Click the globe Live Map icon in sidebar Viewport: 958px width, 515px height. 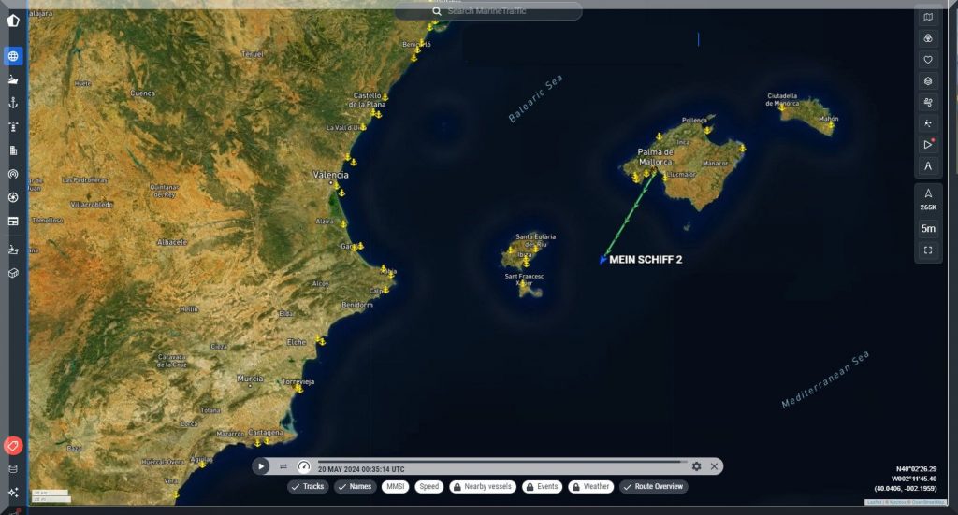pos(13,56)
